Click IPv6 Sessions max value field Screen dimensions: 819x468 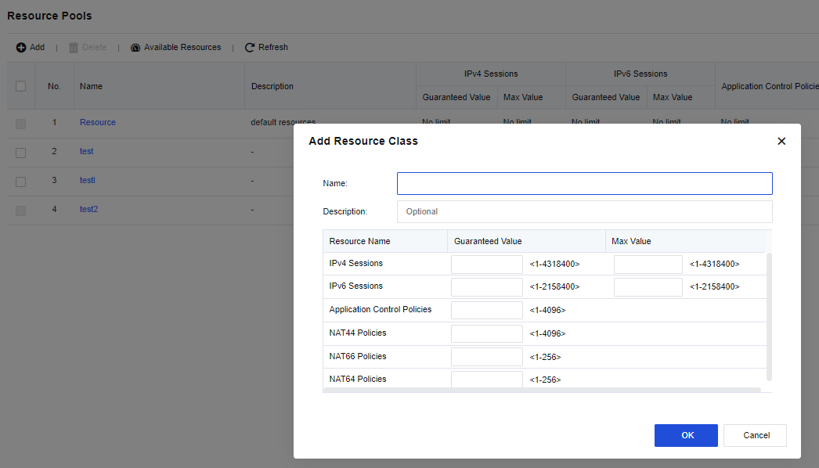(648, 287)
